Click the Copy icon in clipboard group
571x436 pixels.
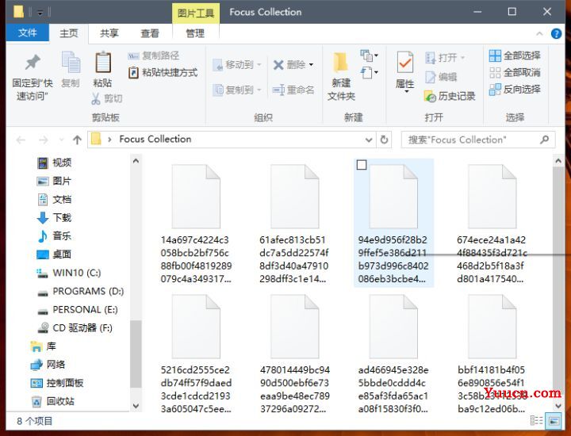[x=71, y=63]
